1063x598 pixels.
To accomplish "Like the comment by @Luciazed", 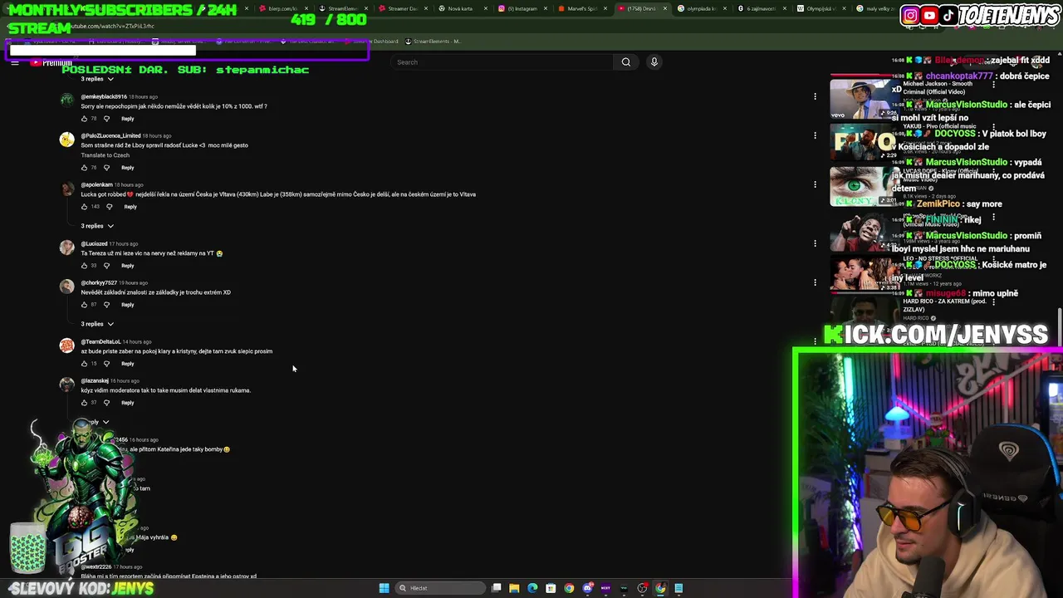I will point(84,266).
